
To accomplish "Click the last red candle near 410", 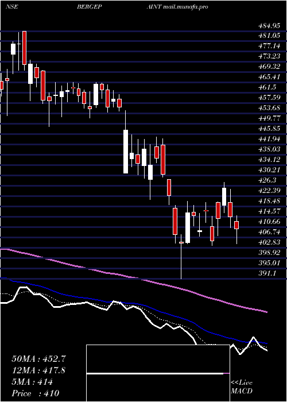I will [x=236, y=225].
